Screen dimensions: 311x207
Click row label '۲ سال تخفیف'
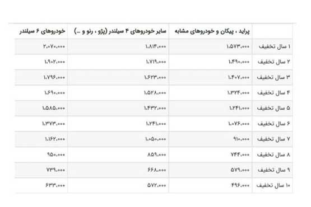(x=273, y=62)
